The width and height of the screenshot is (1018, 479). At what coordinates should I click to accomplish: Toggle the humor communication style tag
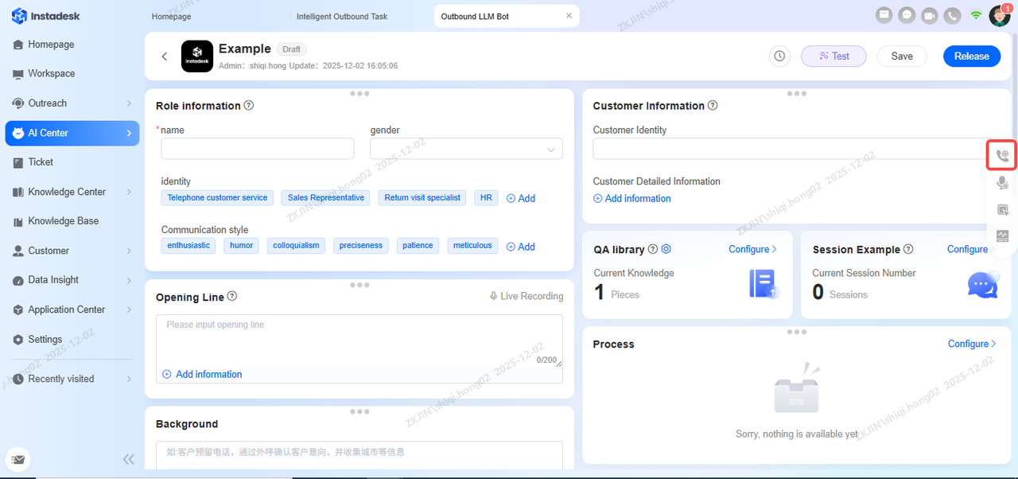(242, 245)
